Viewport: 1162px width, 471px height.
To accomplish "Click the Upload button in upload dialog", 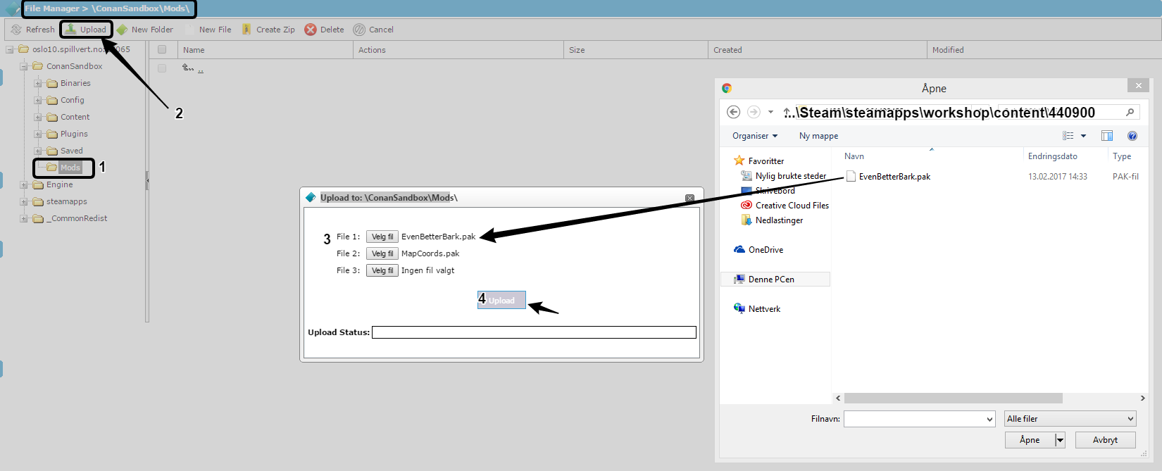I will 501,300.
